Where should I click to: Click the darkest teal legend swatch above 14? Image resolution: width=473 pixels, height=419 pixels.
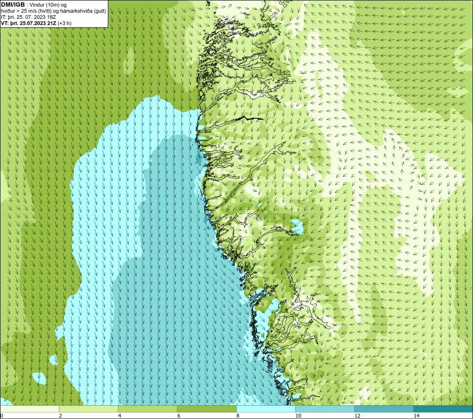[444, 409]
